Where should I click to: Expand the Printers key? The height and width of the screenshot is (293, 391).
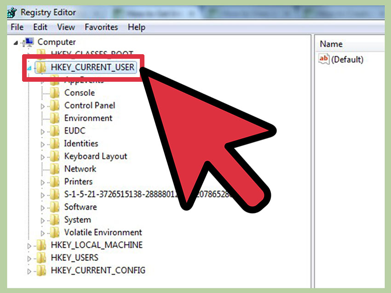(43, 182)
